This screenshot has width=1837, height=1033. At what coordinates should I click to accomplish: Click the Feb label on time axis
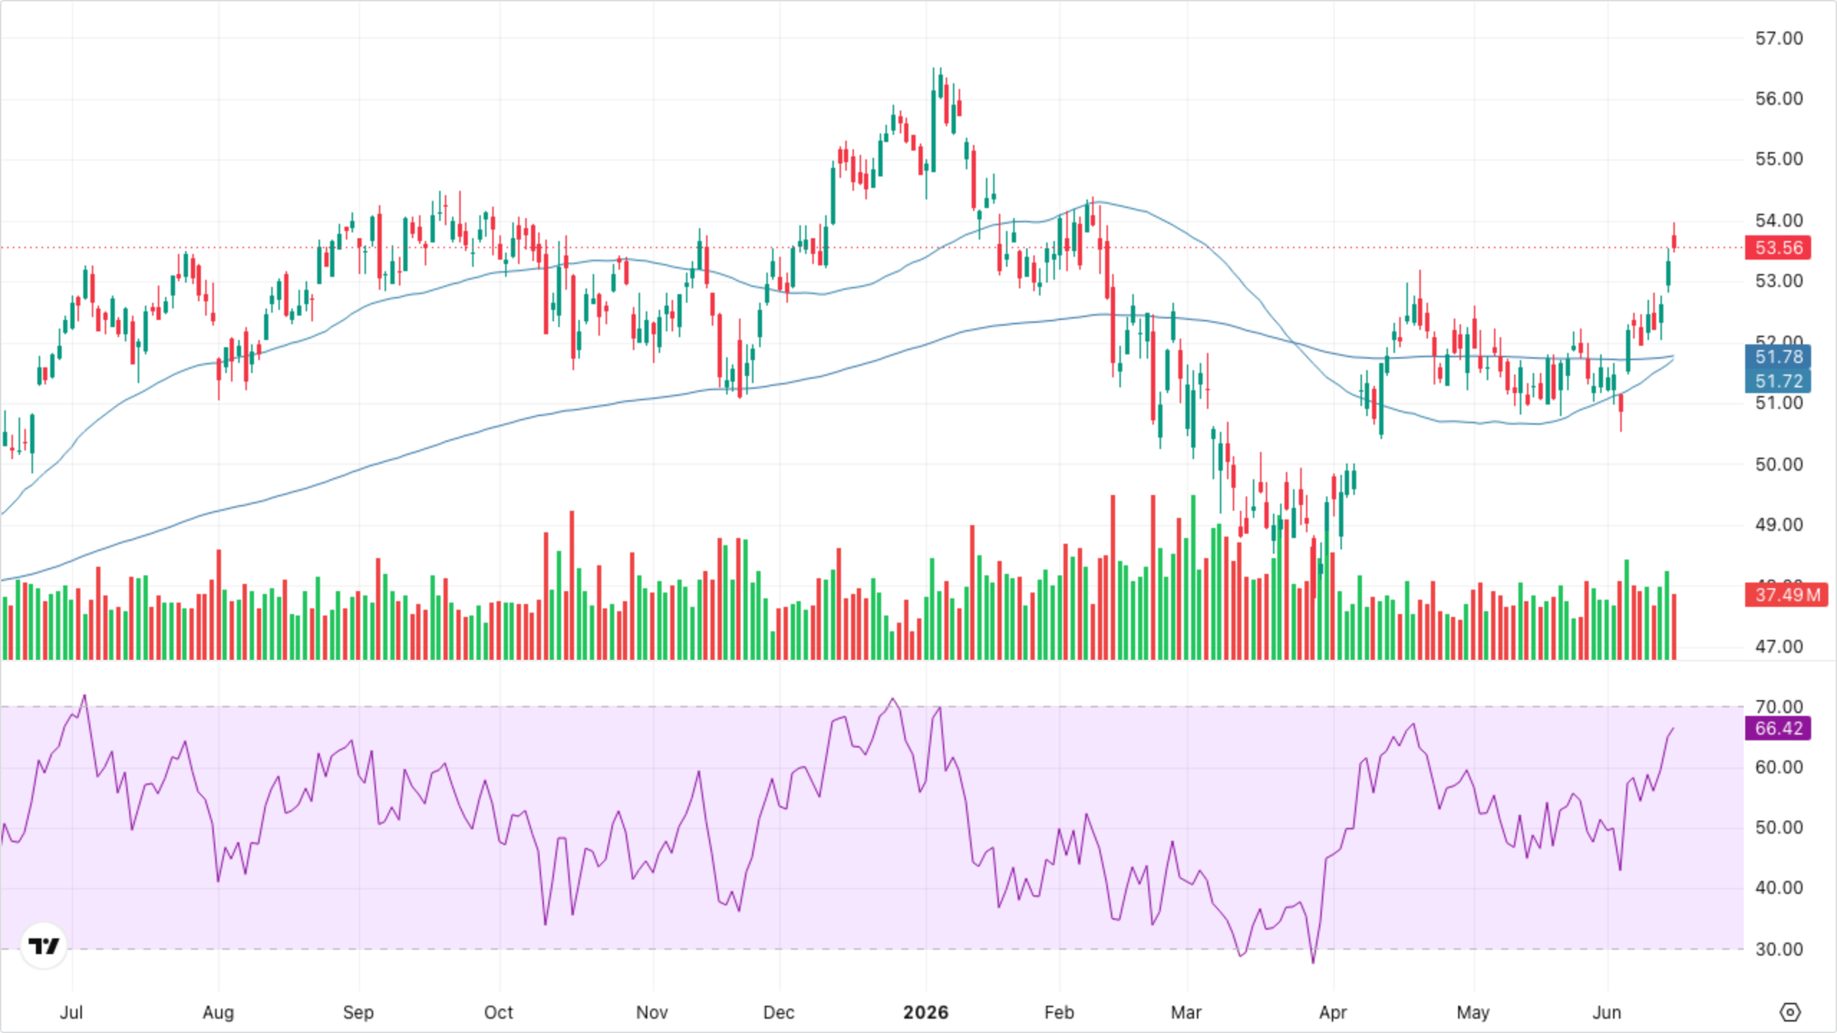1059,1012
